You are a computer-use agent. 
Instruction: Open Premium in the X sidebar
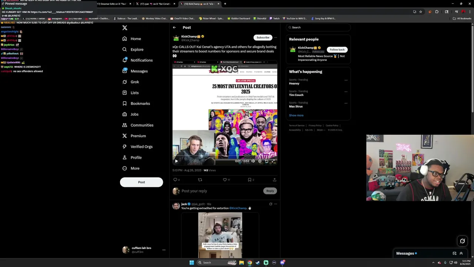click(134, 136)
